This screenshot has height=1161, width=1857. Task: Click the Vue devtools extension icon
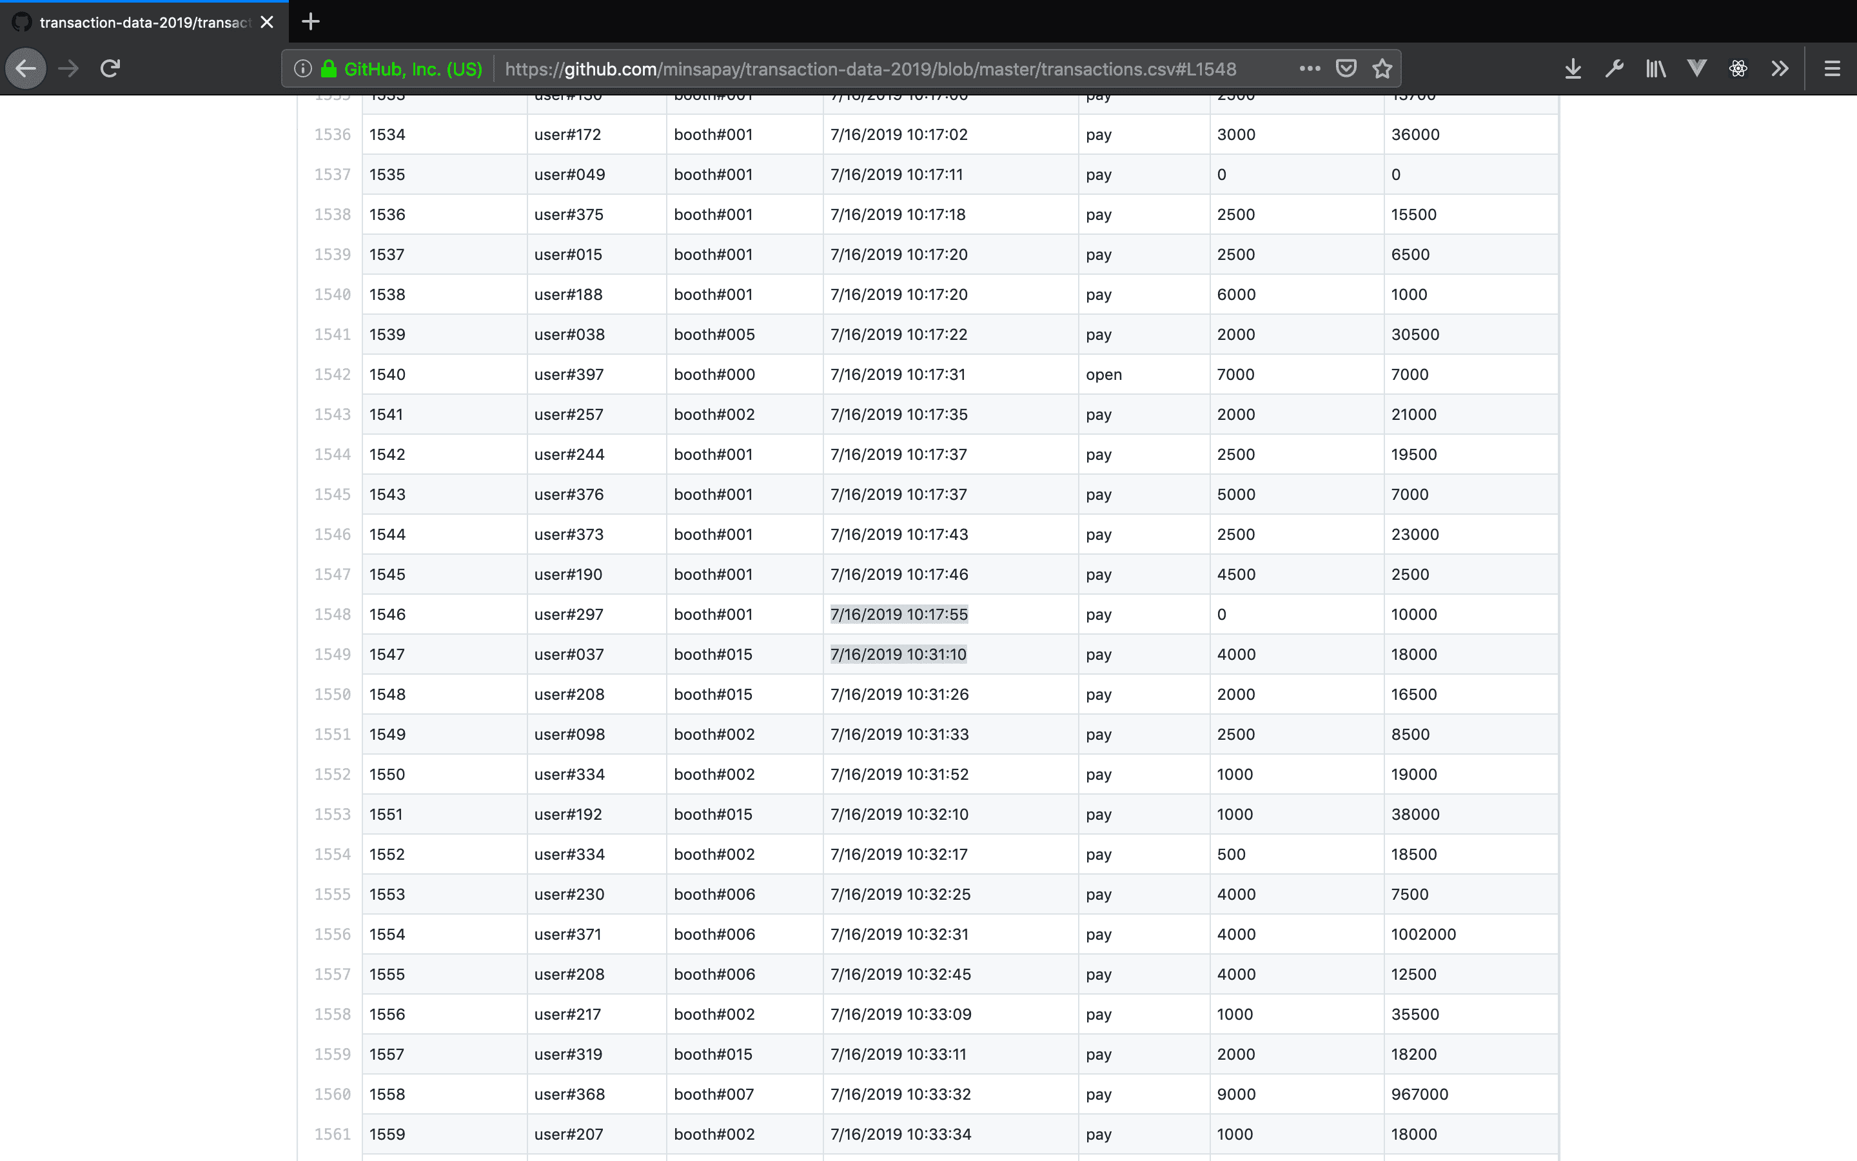(1696, 68)
